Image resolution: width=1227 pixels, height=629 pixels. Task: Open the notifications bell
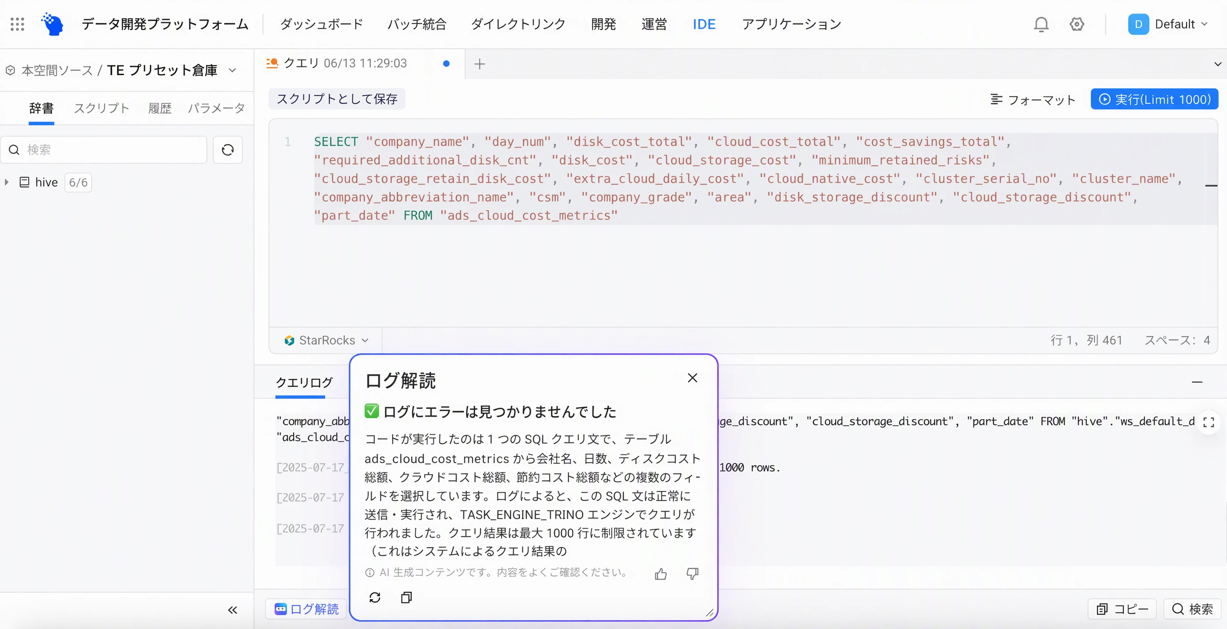coord(1041,24)
